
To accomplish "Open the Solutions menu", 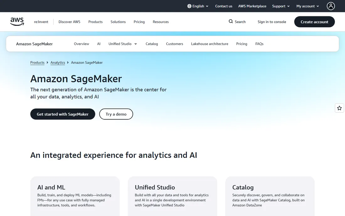I will coord(118,22).
